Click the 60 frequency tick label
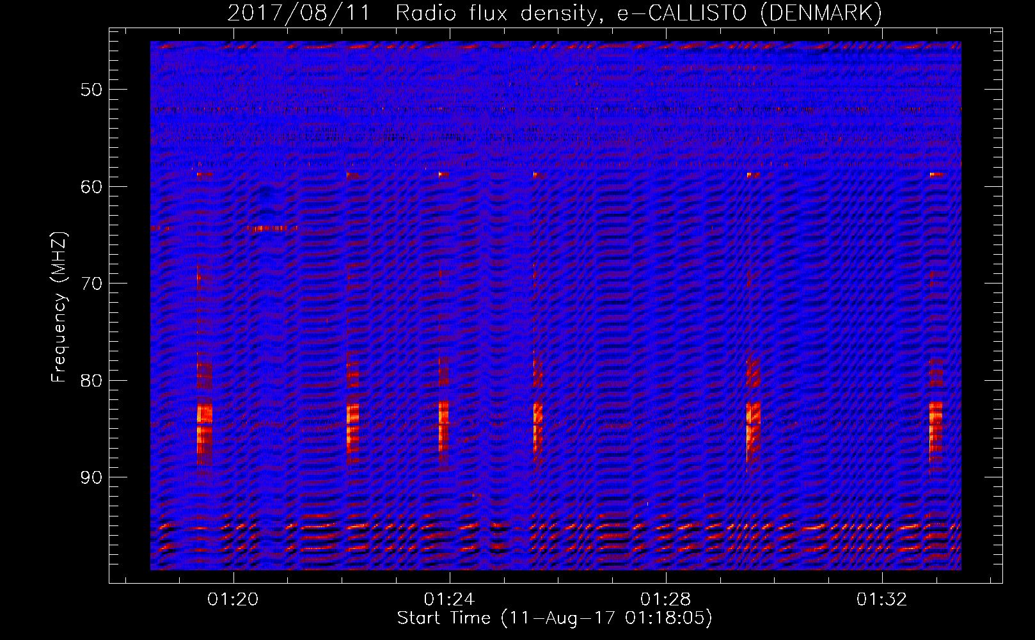1035x640 pixels. point(92,187)
